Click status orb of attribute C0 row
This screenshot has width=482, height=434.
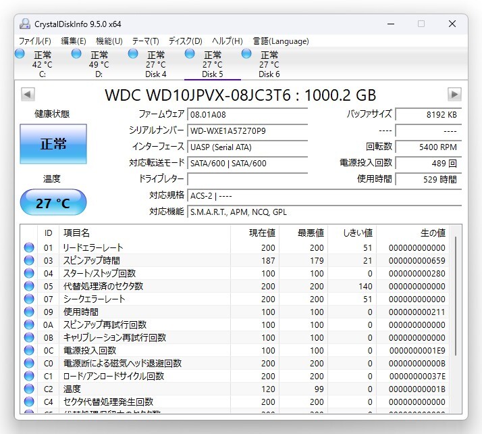pyautogui.click(x=29, y=363)
